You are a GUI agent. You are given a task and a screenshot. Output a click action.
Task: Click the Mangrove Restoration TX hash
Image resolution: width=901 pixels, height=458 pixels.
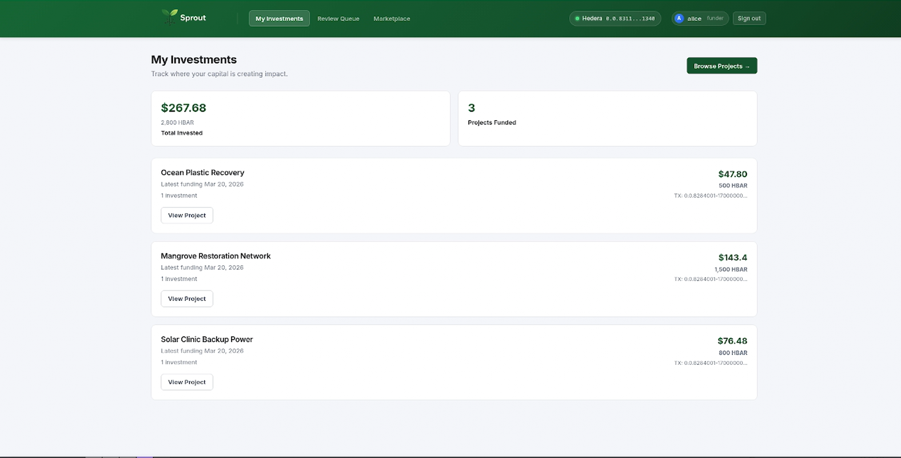(711, 279)
